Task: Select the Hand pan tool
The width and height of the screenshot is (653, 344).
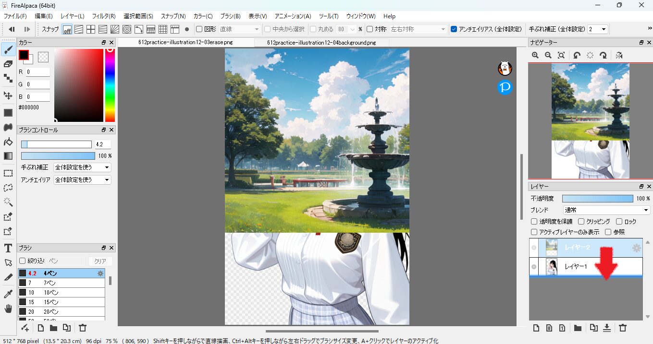Action: 8,308
